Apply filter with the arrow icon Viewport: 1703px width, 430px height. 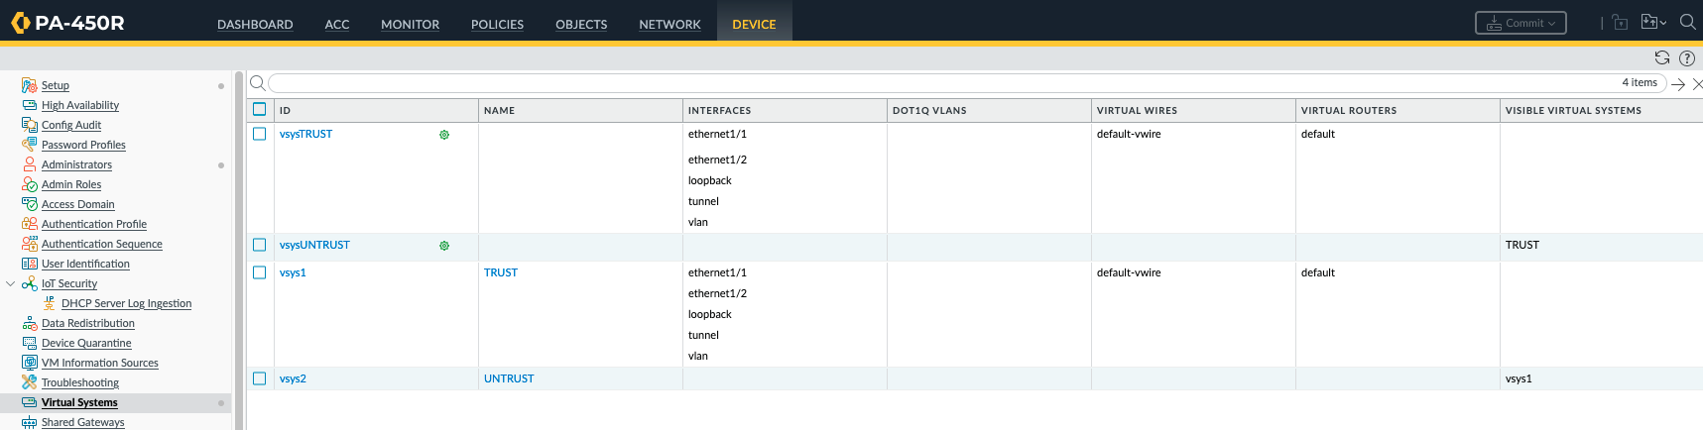(1678, 84)
